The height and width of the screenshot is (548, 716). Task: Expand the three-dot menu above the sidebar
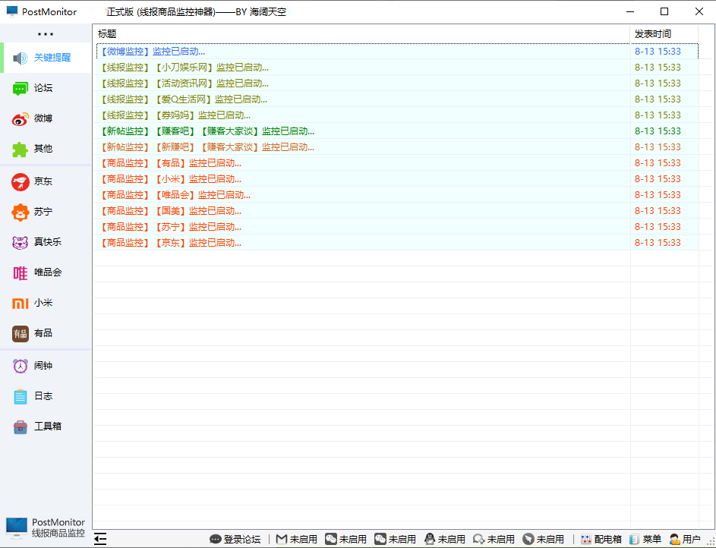46,34
